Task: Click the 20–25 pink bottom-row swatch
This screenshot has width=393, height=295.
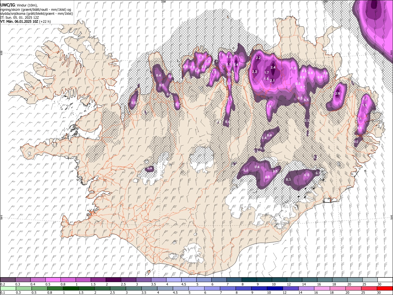Action: (x=353, y=288)
